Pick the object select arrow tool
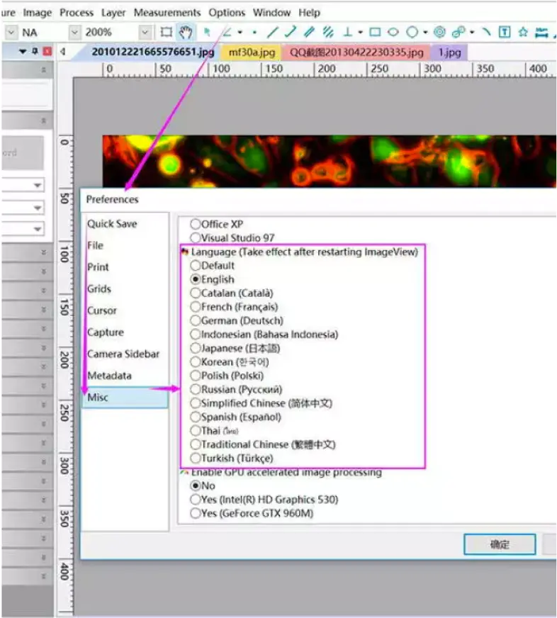Image resolution: width=557 pixels, height=618 pixels. pos(206,32)
